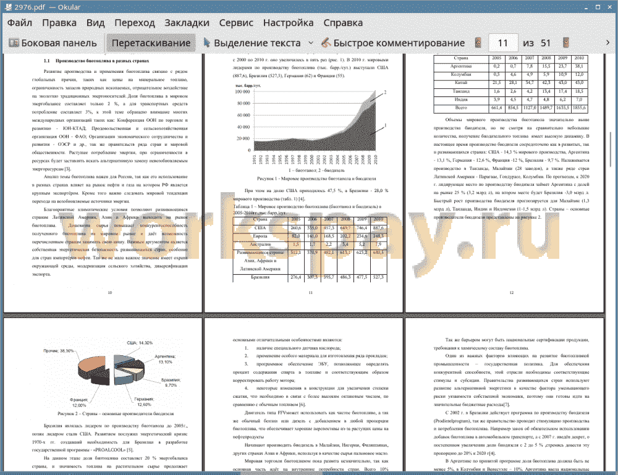Click pie label 'Аргентина; 13,10%'

[x=165, y=359]
